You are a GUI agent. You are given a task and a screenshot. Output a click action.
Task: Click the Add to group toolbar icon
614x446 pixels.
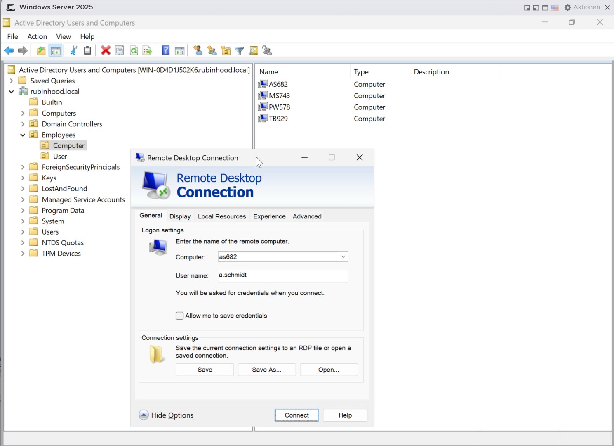(x=267, y=51)
